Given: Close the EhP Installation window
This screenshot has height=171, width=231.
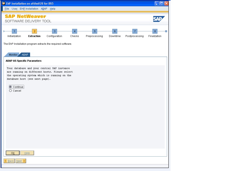Looking at the screenshot, I should click(166, 3).
